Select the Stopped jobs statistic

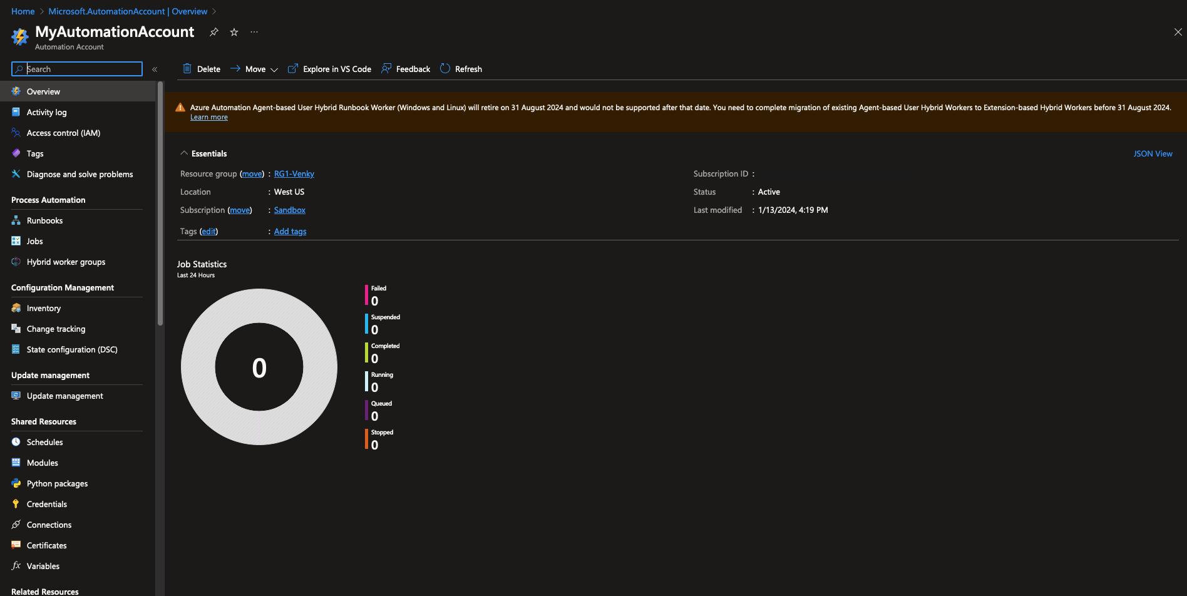(379, 440)
